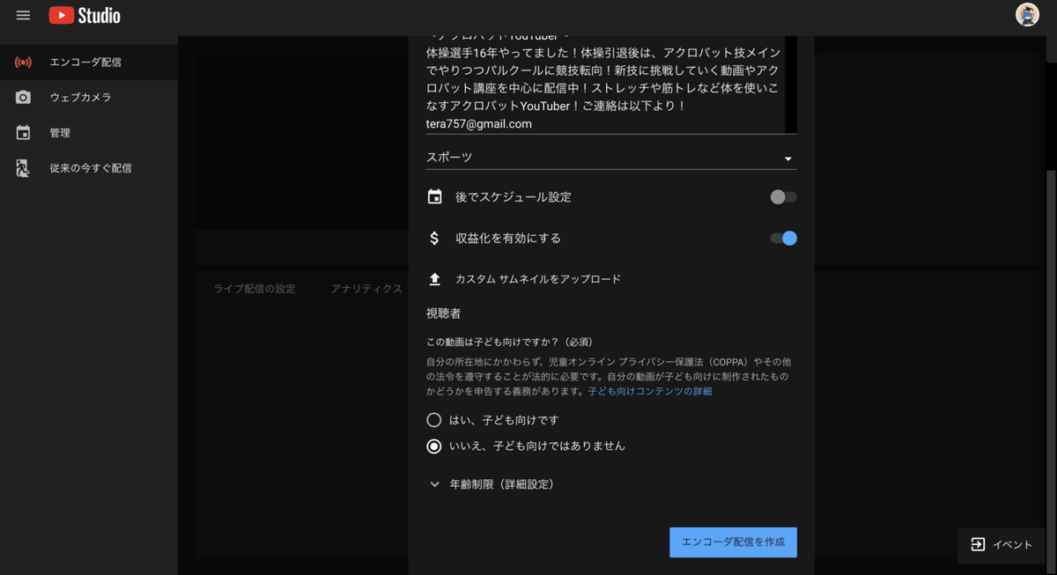Screen dimensions: 1057x575
Task: Click the profile avatar at top right
Action: (x=1027, y=15)
